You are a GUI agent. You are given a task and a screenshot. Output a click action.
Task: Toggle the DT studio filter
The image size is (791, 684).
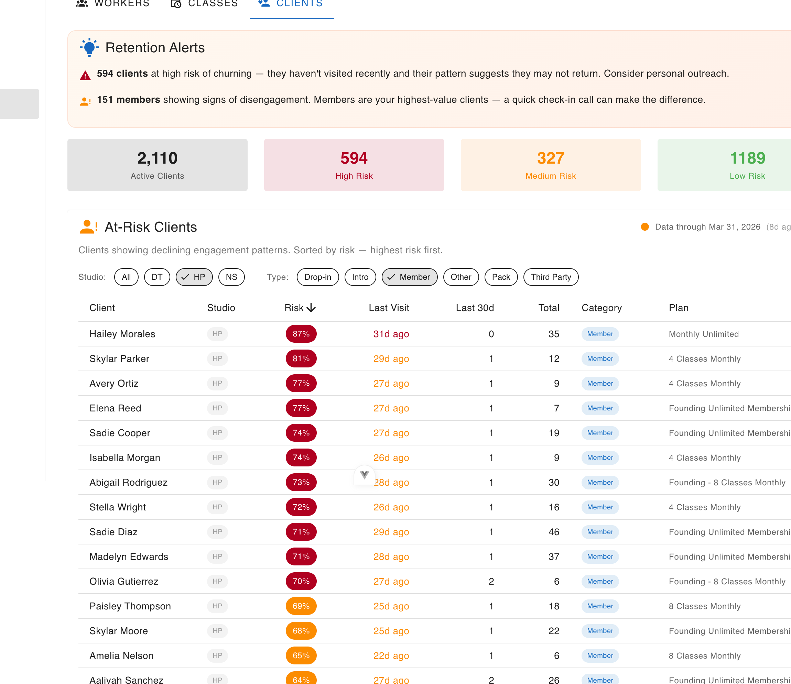tap(157, 277)
